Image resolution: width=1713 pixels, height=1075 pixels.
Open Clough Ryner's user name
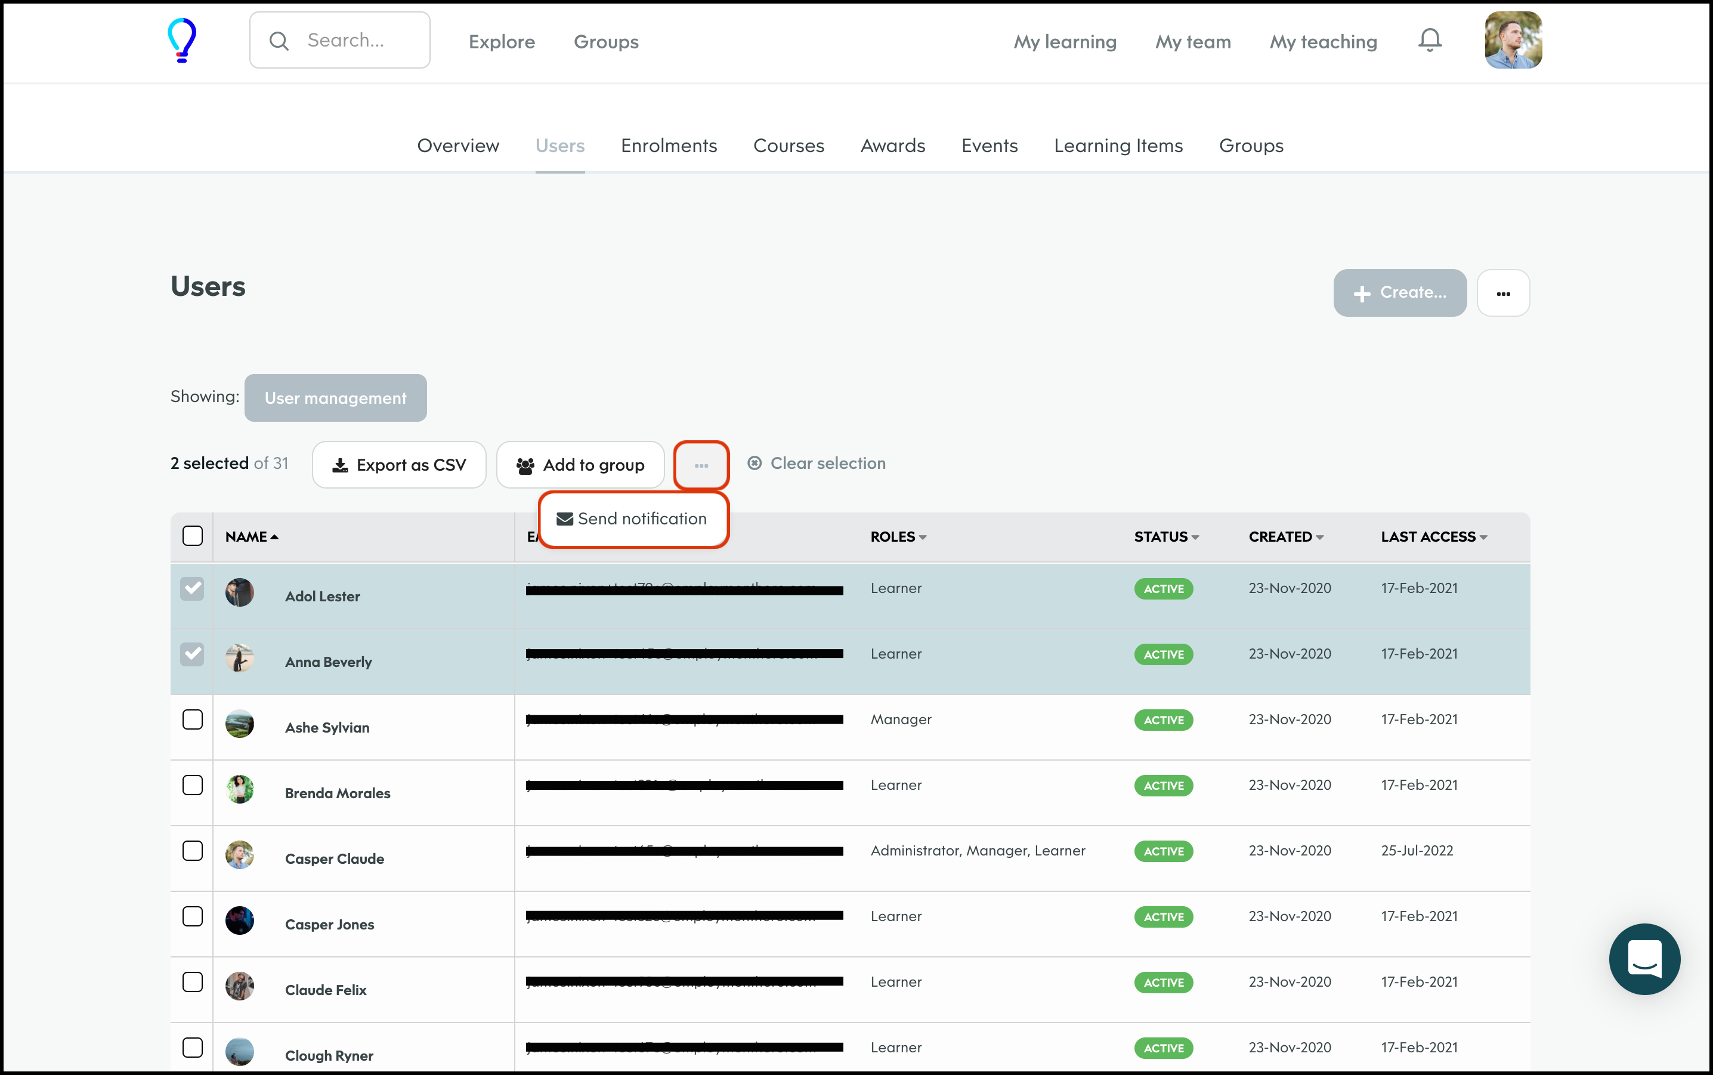pyautogui.click(x=329, y=1056)
